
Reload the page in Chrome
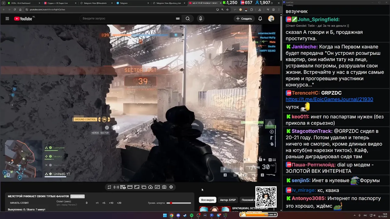pos(15,9)
